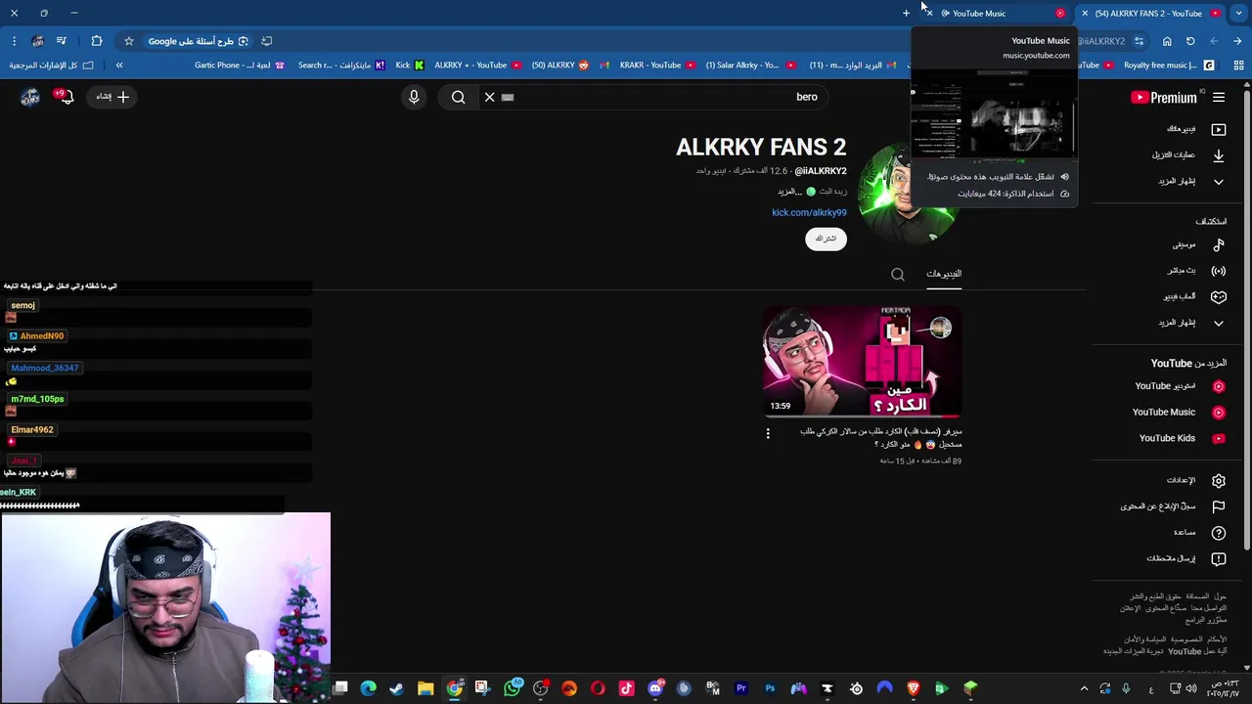
Task: Open WhatsApp from the taskbar
Action: [512, 688]
